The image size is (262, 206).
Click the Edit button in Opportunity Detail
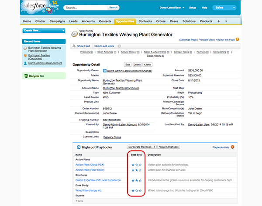pyautogui.click(x=128, y=64)
